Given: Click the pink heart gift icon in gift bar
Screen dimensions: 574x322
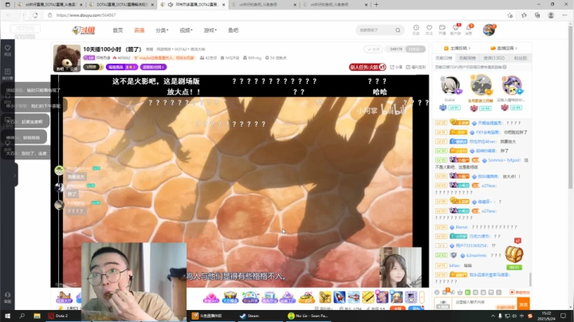Looking at the screenshot, I should (210, 296).
